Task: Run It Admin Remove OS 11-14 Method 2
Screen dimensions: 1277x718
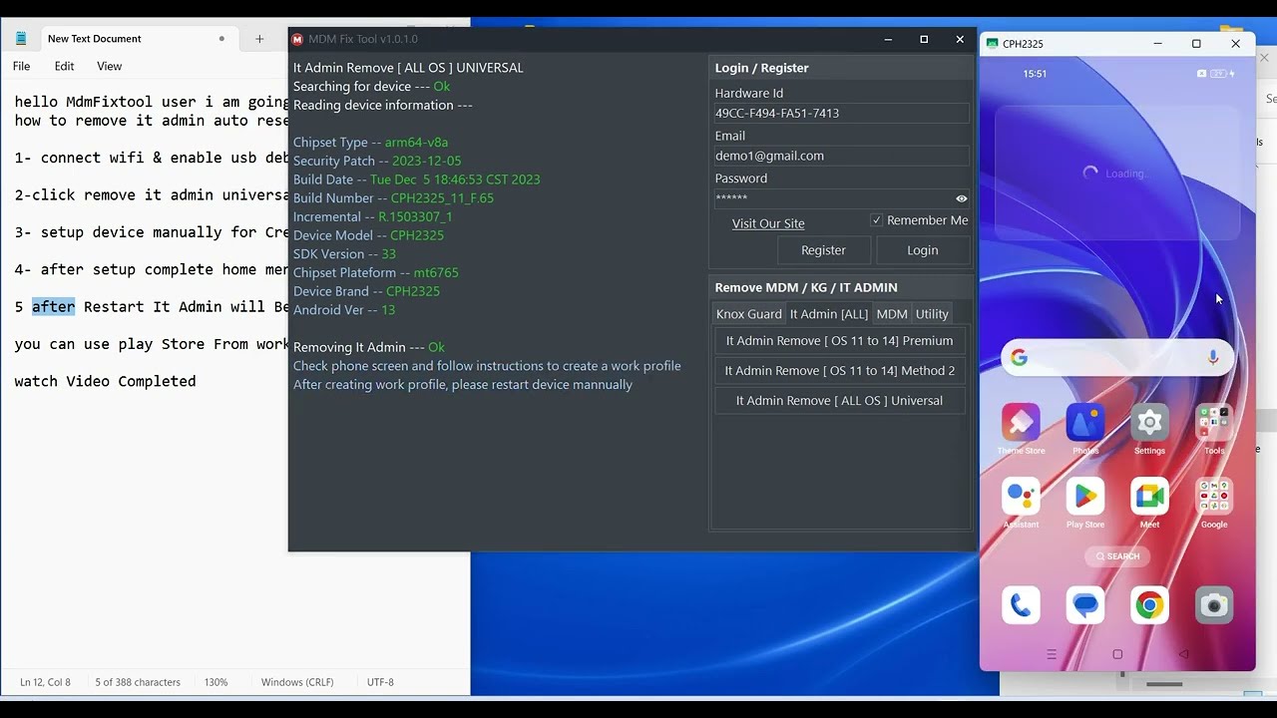Action: (839, 371)
